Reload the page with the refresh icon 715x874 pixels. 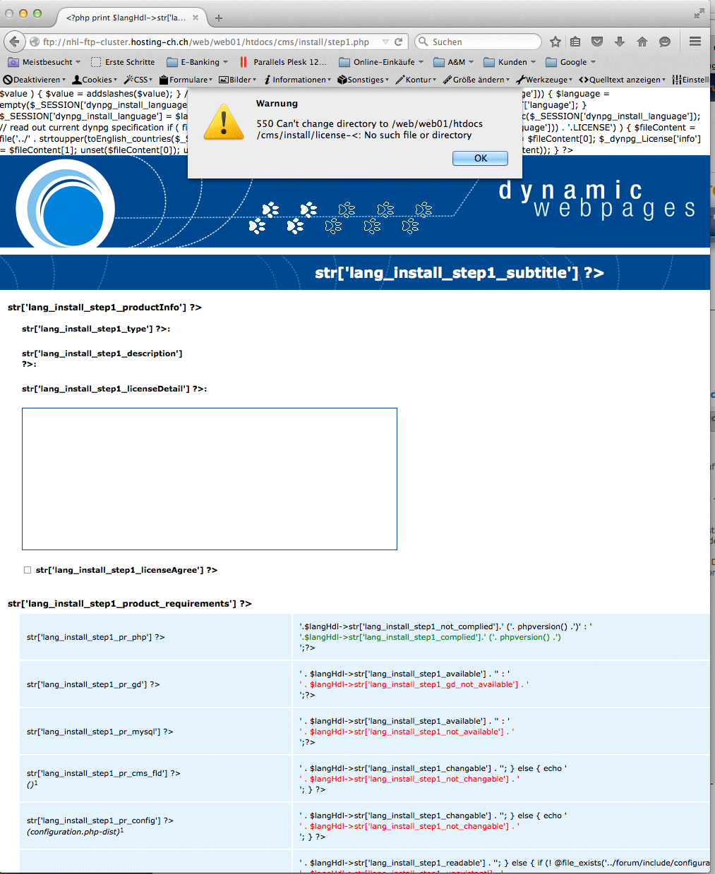coord(399,42)
